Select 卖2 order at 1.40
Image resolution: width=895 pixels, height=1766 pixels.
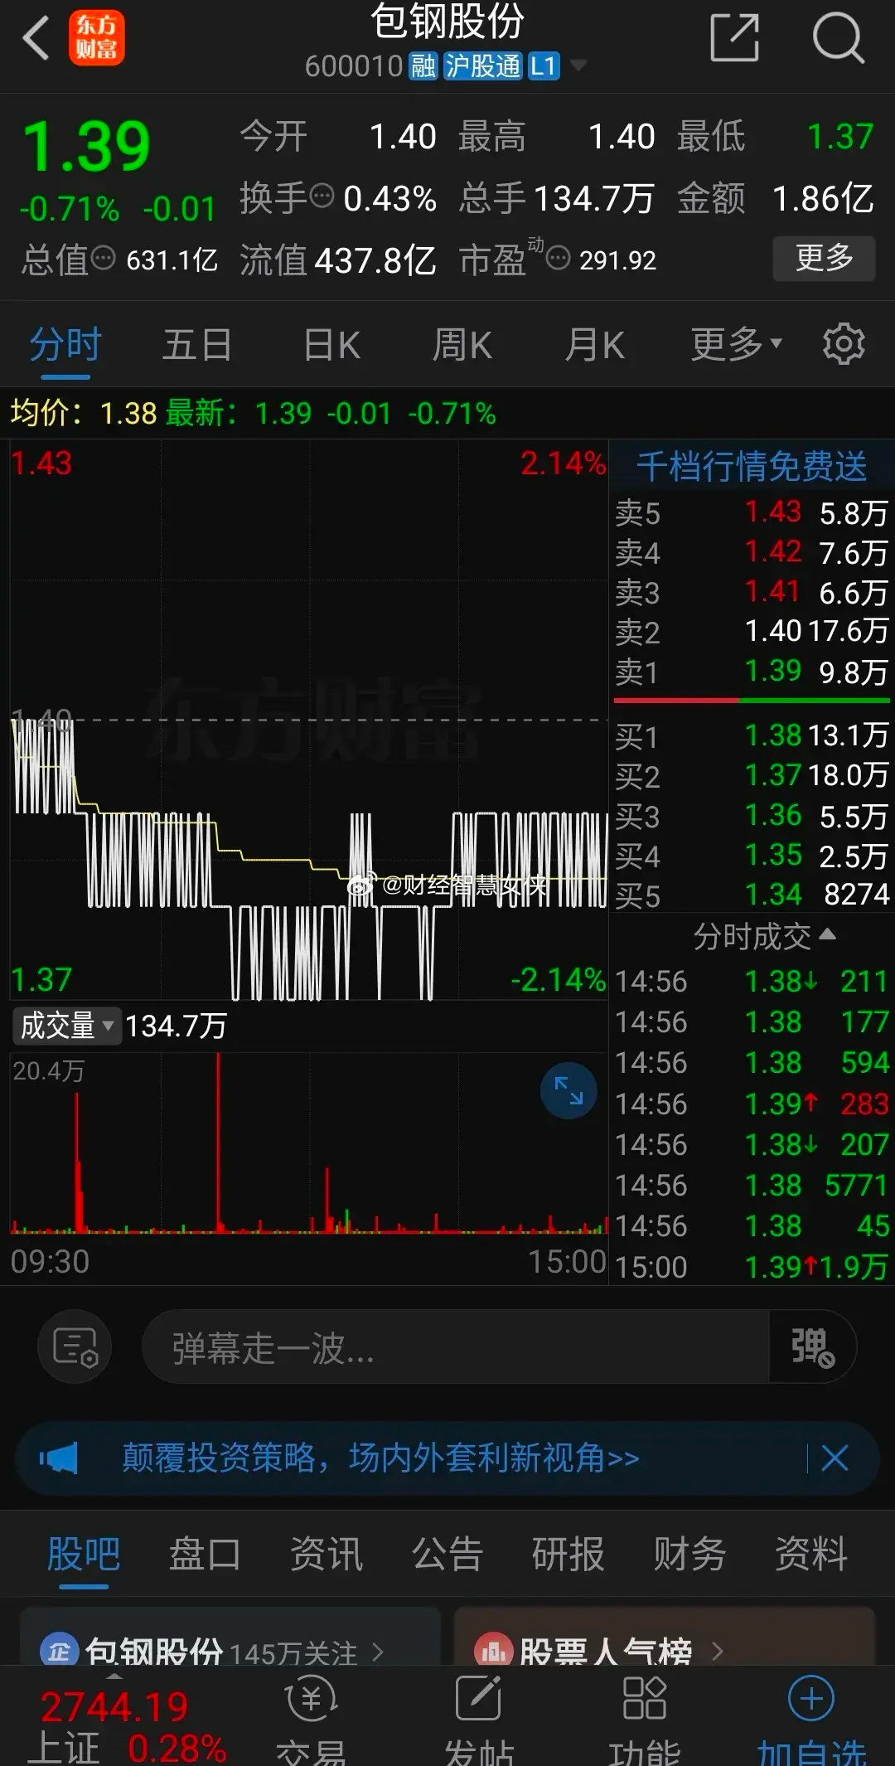[752, 632]
